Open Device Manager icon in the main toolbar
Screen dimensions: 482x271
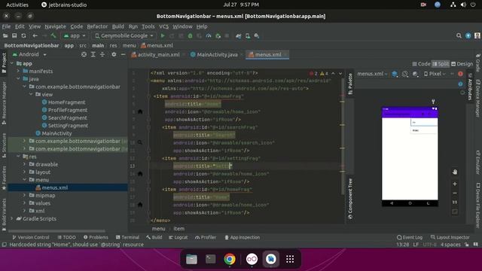(248, 36)
